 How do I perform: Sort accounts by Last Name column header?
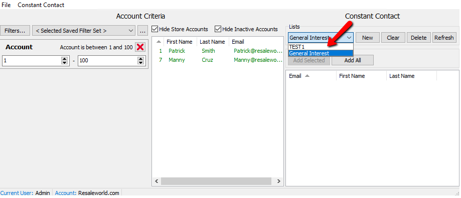point(212,42)
